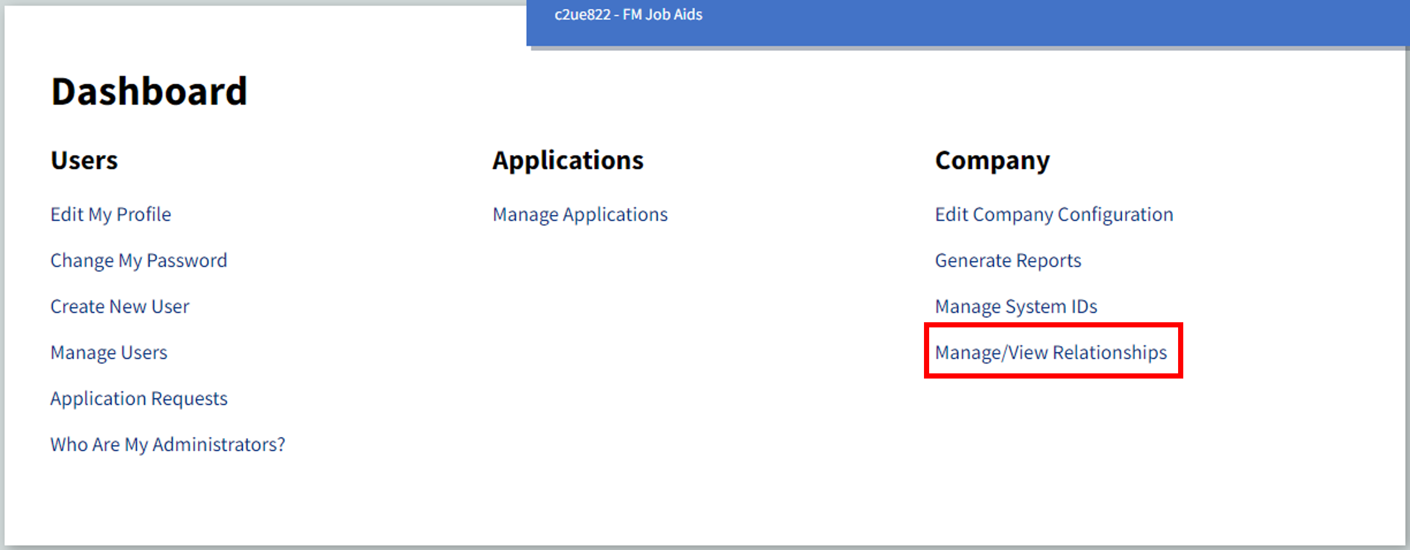Open the Edit My Profile link
This screenshot has height=550, width=1410.
[x=111, y=214]
